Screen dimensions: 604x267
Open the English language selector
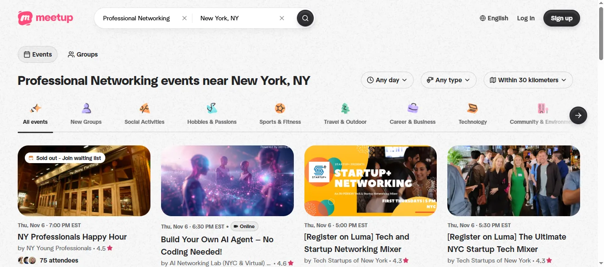(x=494, y=18)
